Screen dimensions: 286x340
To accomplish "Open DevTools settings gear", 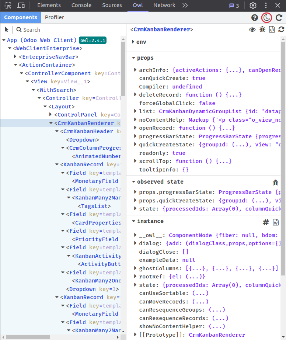I will pyautogui.click(x=253, y=6).
